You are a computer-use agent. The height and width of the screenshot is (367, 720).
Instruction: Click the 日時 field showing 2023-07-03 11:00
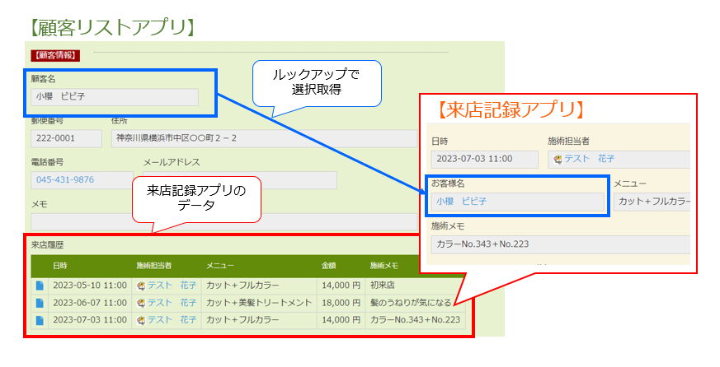[x=483, y=160]
